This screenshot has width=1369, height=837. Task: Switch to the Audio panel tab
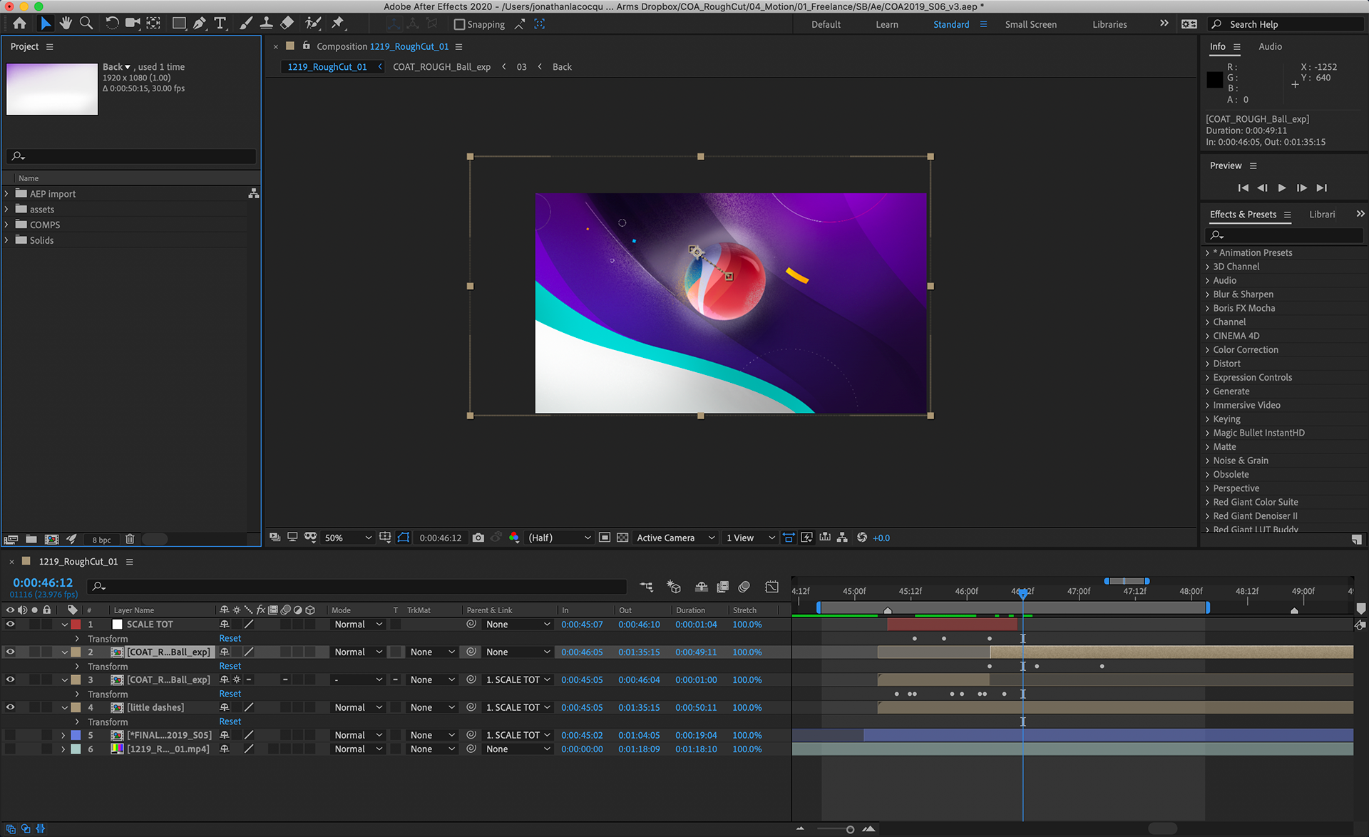(1270, 46)
